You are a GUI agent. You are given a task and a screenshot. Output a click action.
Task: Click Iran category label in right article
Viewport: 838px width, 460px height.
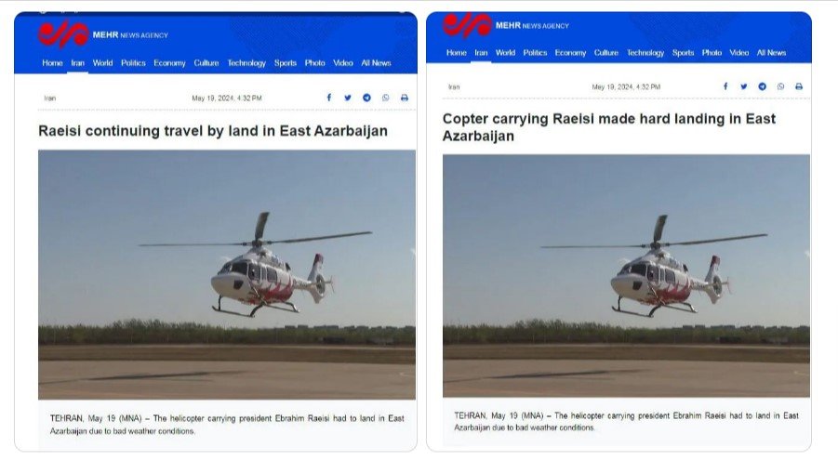point(454,86)
